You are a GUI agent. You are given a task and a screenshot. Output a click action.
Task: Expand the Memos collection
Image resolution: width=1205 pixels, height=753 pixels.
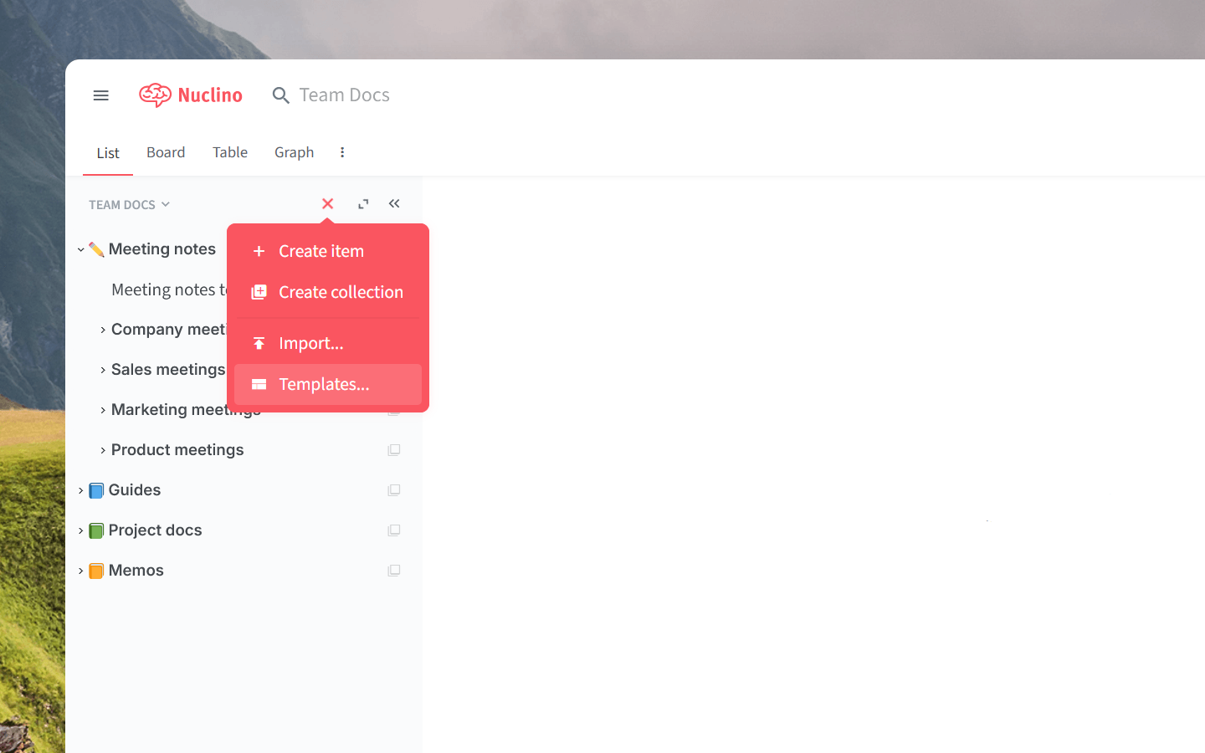79,570
